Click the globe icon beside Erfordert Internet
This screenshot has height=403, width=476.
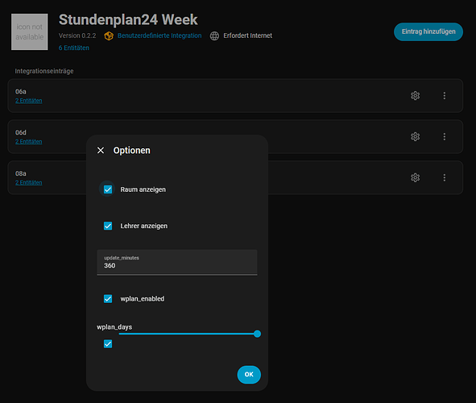214,35
